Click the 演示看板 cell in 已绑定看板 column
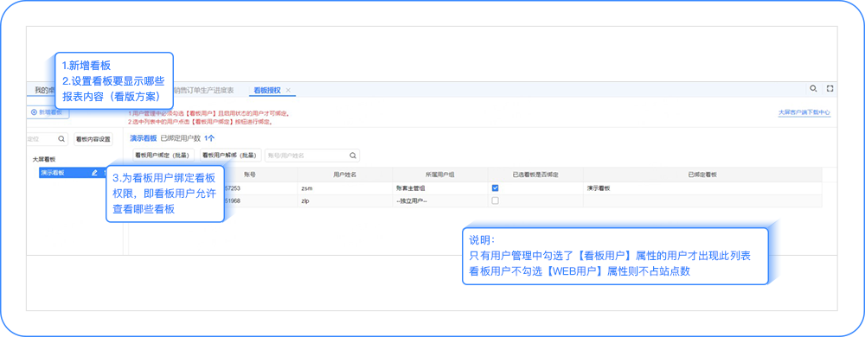 coord(702,188)
